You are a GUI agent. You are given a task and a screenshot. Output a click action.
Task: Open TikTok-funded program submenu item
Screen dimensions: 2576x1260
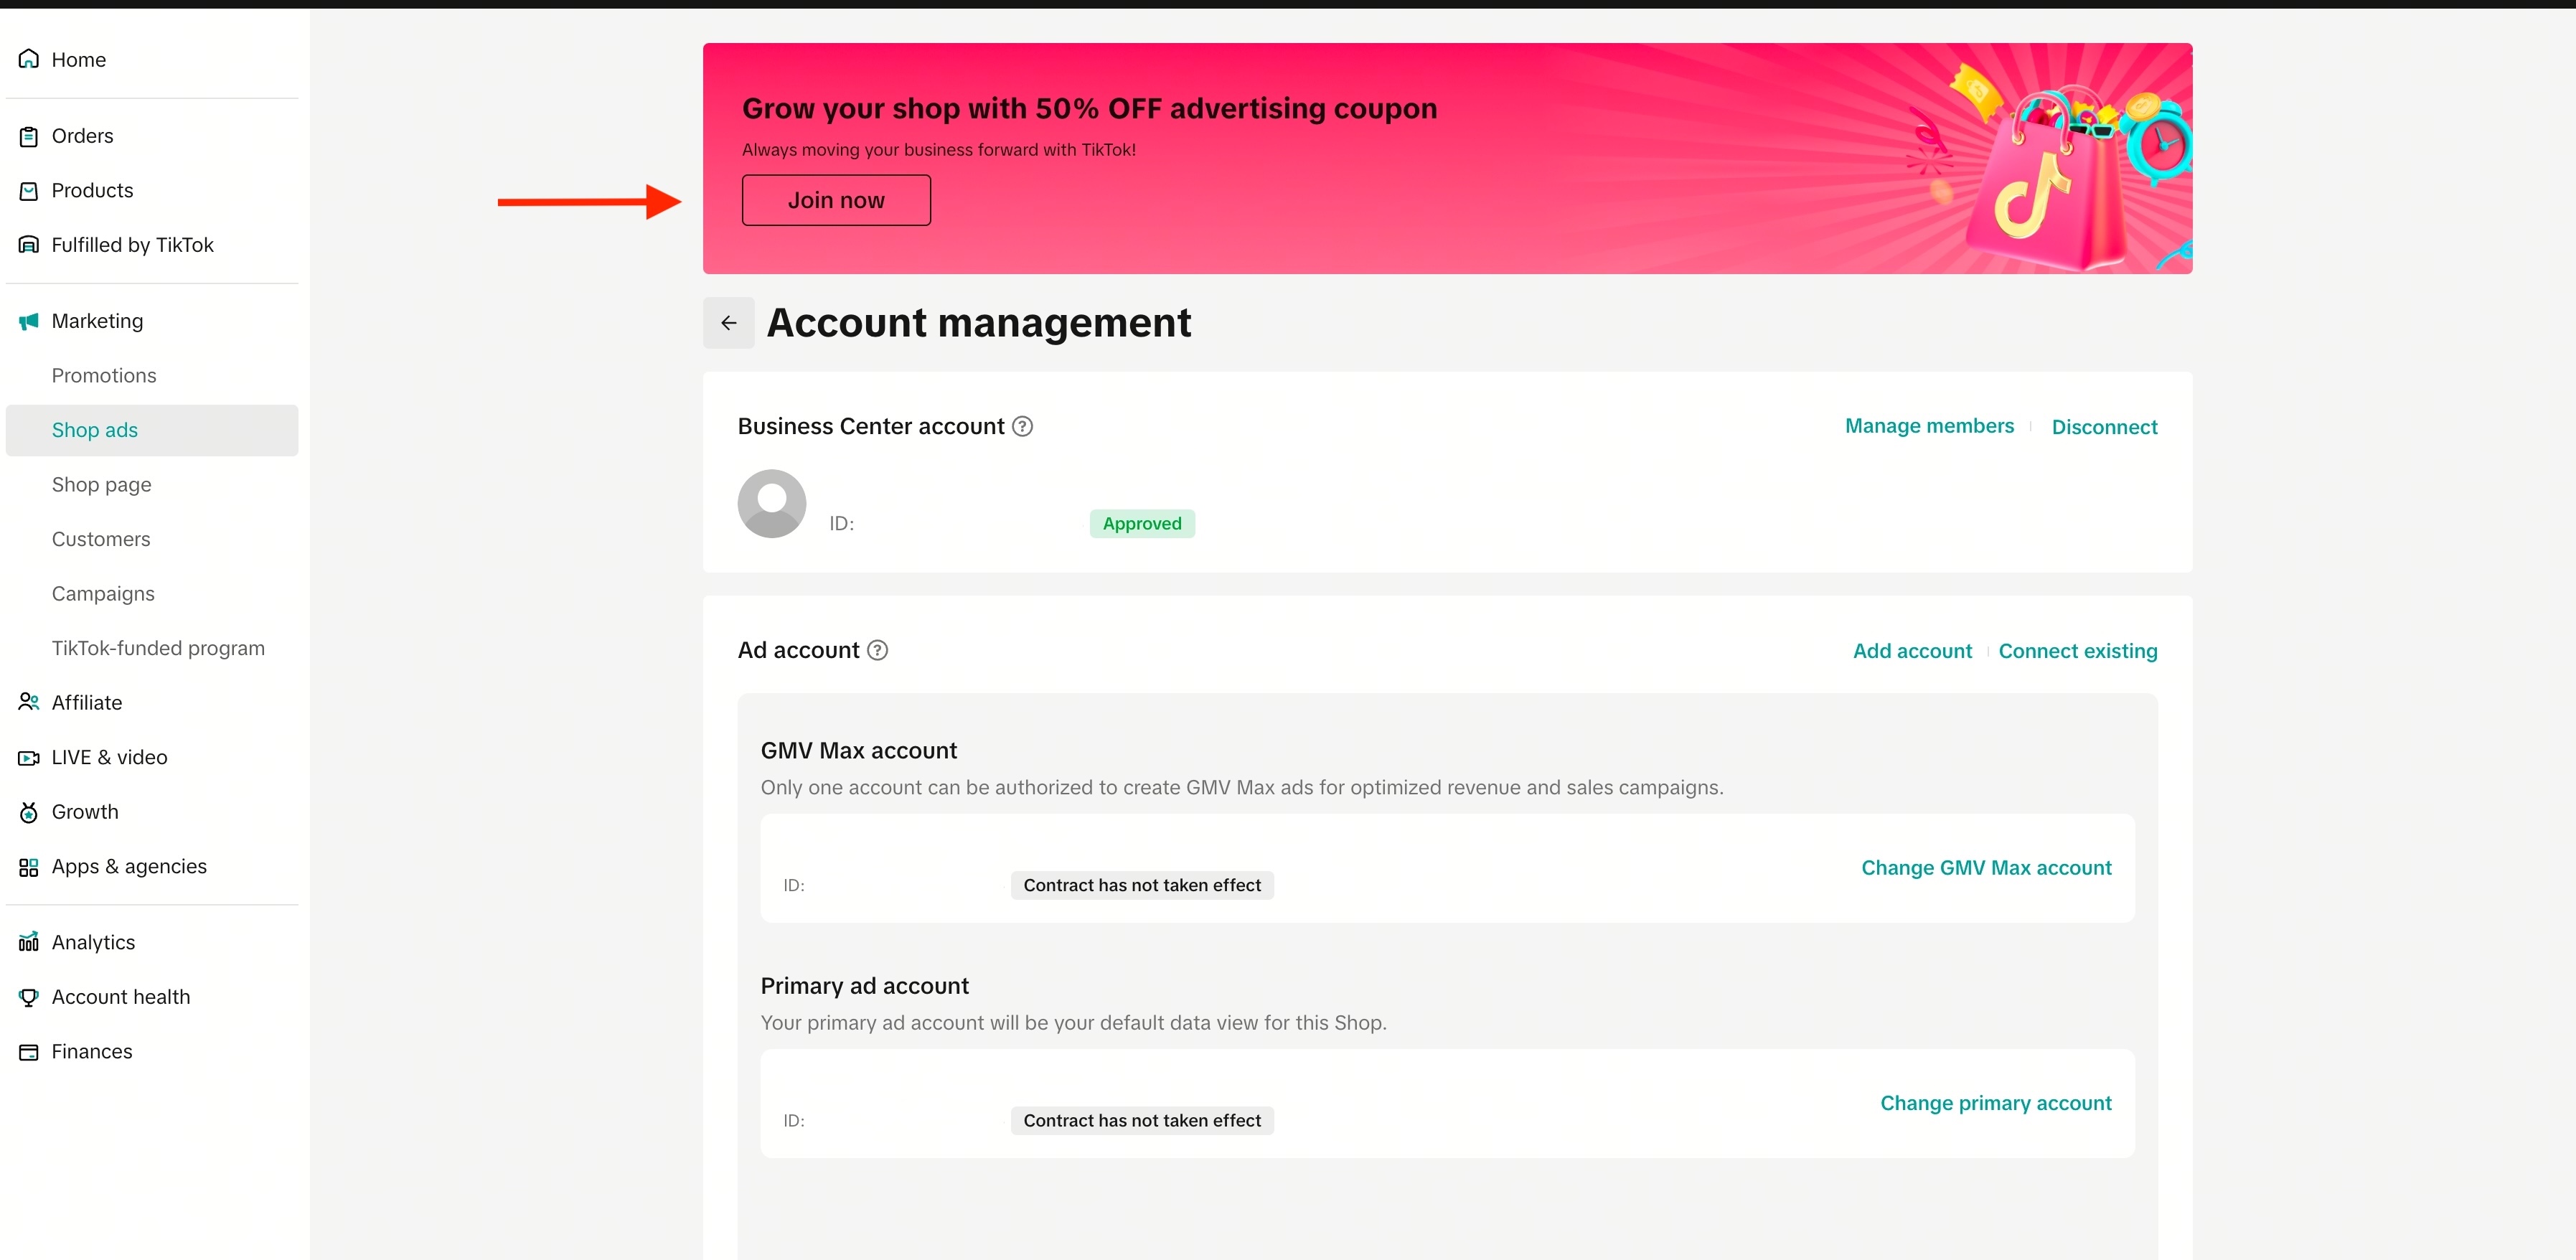pyautogui.click(x=152, y=648)
